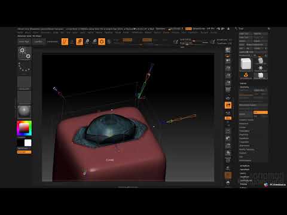This screenshot has width=287, height=215.
Task: Select the Scale mode icon
Action: click(87, 42)
